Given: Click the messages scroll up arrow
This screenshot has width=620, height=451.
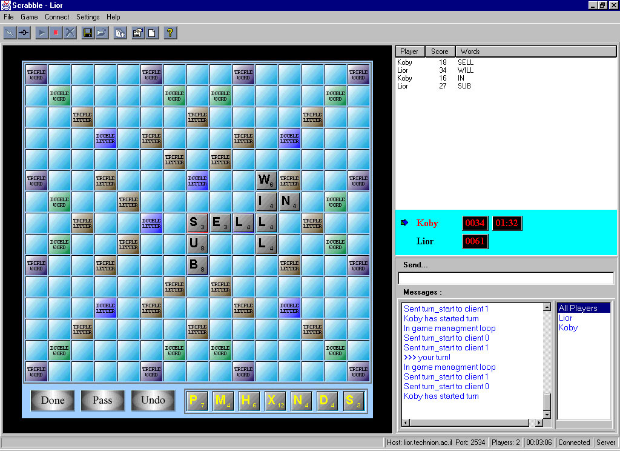Looking at the screenshot, I should tap(547, 307).
